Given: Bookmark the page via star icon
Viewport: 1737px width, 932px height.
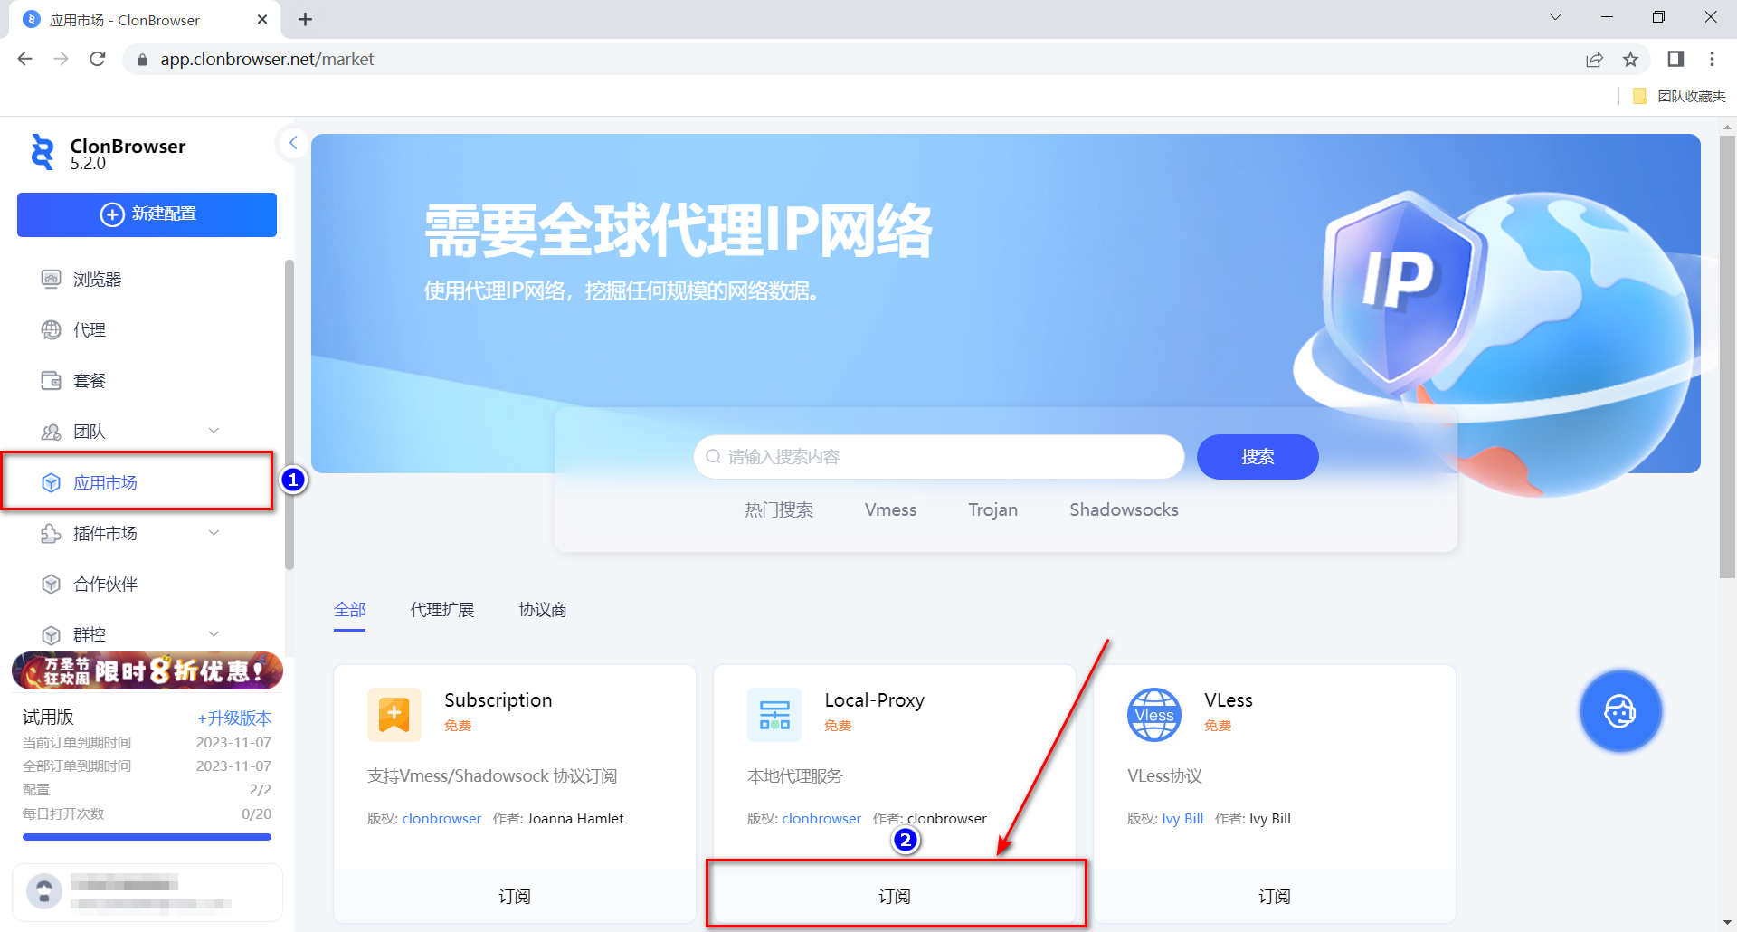Looking at the screenshot, I should [1631, 59].
